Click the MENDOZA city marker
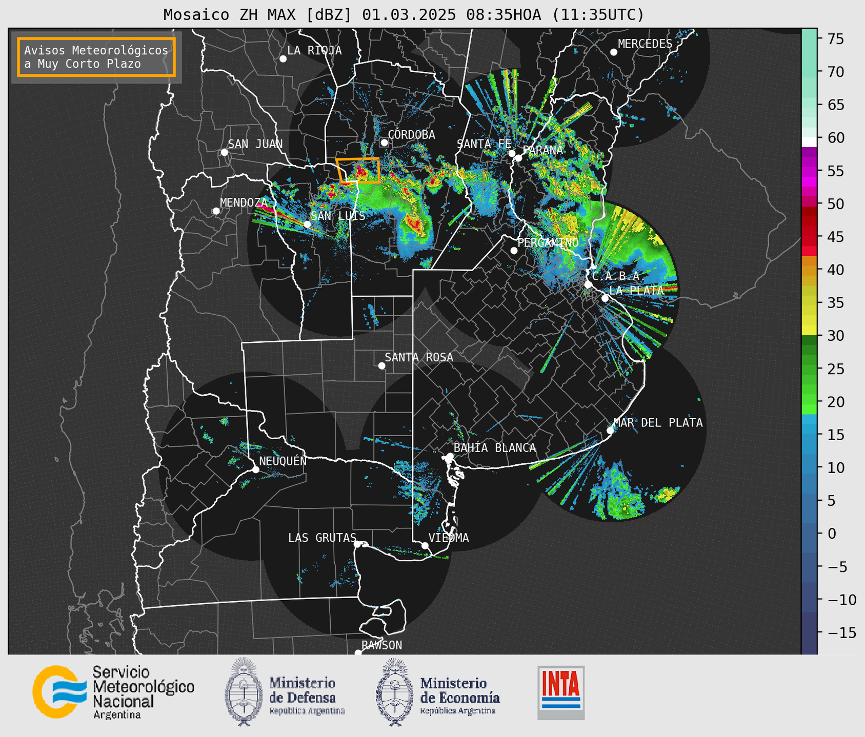 pyautogui.click(x=216, y=211)
